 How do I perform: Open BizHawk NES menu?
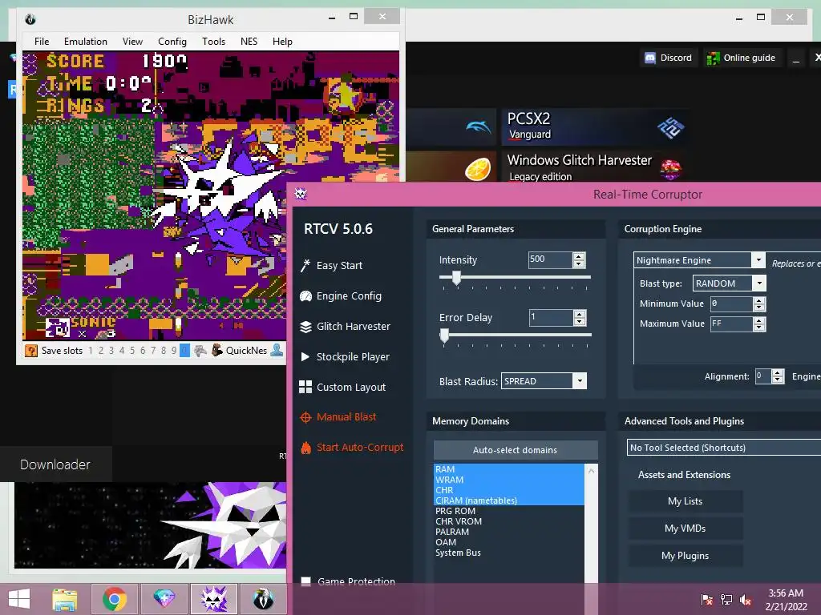[249, 42]
